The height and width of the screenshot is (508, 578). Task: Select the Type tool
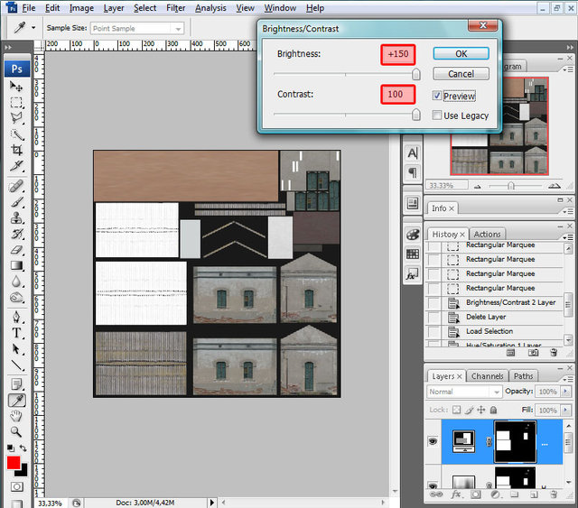coord(16,332)
